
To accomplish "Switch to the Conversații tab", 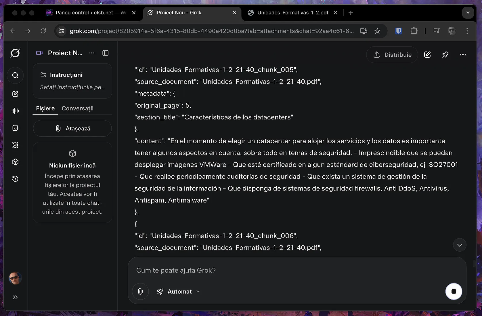I will pyautogui.click(x=78, y=108).
